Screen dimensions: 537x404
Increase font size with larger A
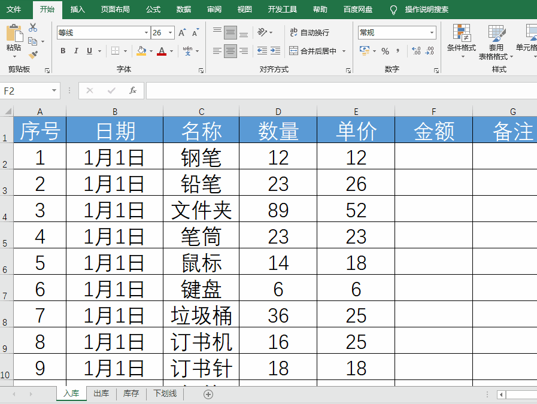pos(182,32)
